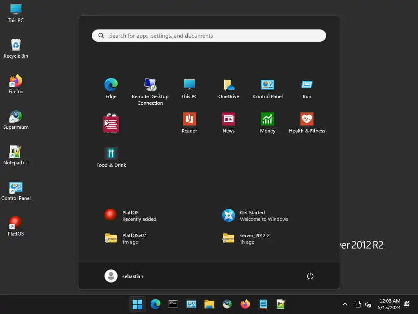Open the Food & Drink app
Screen dimensions: 418x314
111,157
